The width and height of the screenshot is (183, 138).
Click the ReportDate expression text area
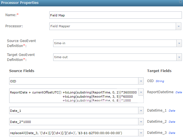tap(74, 96)
